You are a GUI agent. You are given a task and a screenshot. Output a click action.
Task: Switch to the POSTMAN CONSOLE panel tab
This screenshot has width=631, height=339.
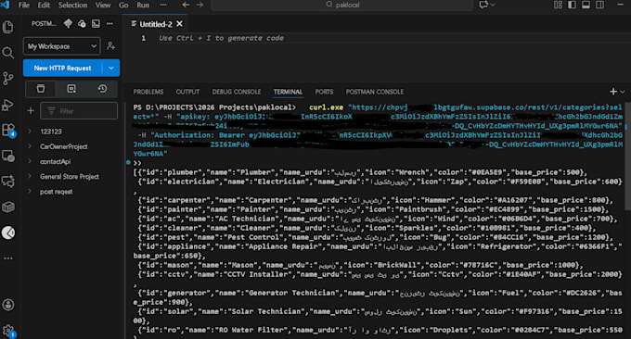375,92
